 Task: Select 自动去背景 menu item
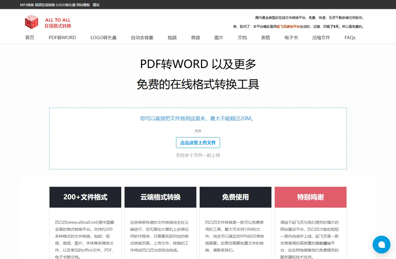tap(142, 37)
